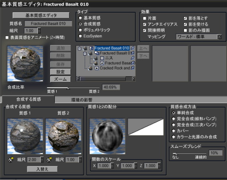This screenshot has width=227, height=180.
Task: Collapse the mixed Fractured Basalt child tree node
Action: point(85,54)
